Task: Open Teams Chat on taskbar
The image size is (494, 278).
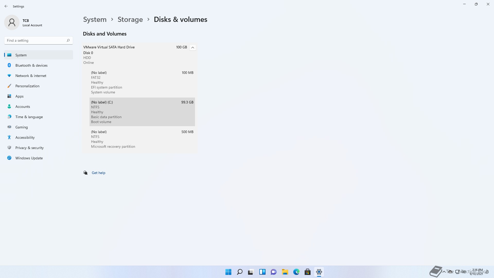Action: click(x=274, y=272)
